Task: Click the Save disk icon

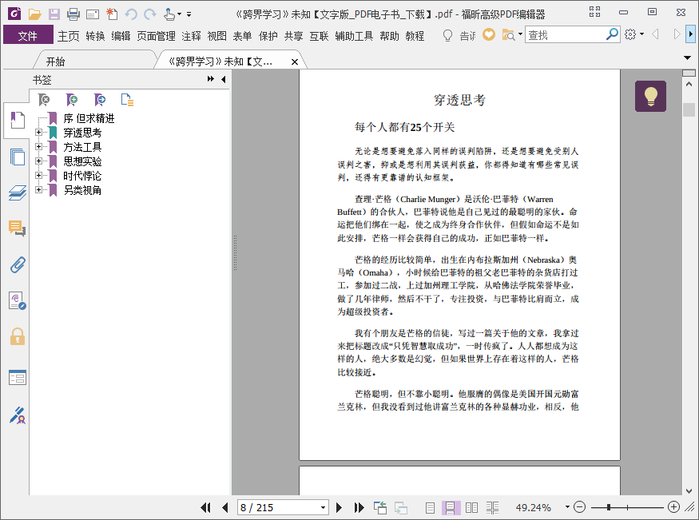Action: pos(54,14)
